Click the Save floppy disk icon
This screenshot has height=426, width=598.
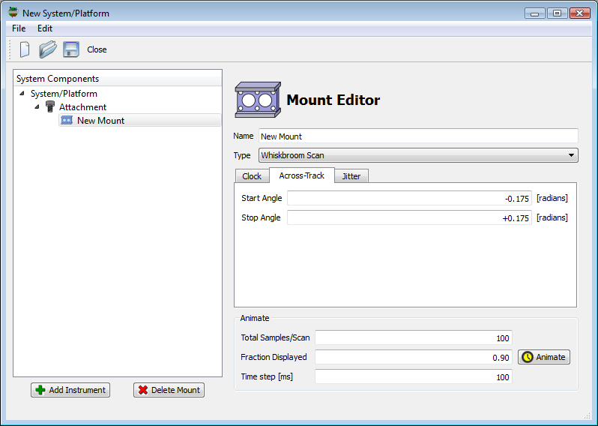click(71, 49)
